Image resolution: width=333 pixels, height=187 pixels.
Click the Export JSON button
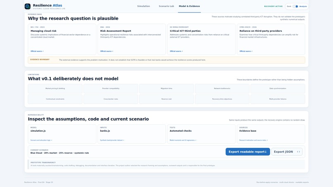click(287, 152)
